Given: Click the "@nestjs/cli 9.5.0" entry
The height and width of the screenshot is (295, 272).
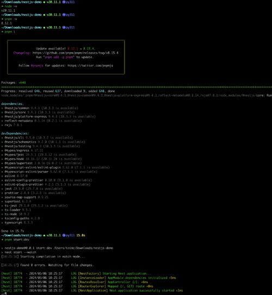Looking at the screenshot, I should point(37,137).
